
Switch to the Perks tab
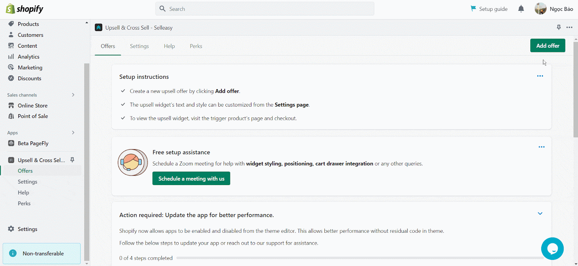196,46
